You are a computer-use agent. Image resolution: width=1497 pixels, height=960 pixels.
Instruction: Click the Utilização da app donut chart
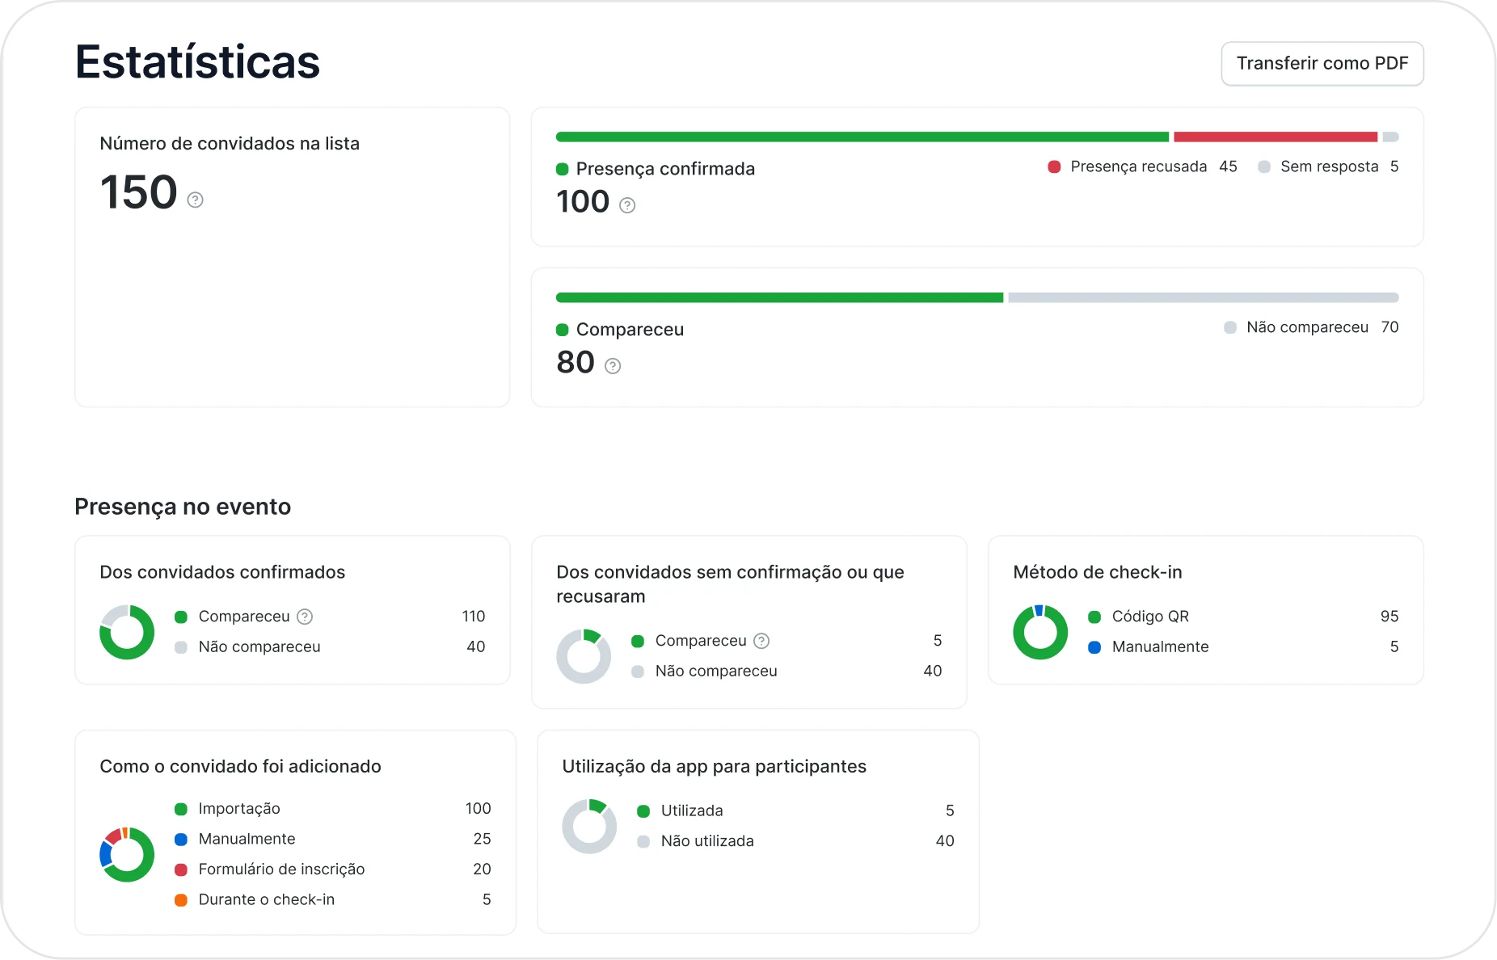pyautogui.click(x=589, y=826)
